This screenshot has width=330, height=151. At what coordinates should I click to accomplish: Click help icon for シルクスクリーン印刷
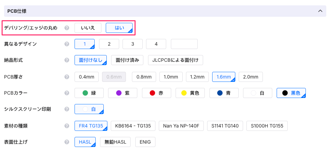pos(67,109)
